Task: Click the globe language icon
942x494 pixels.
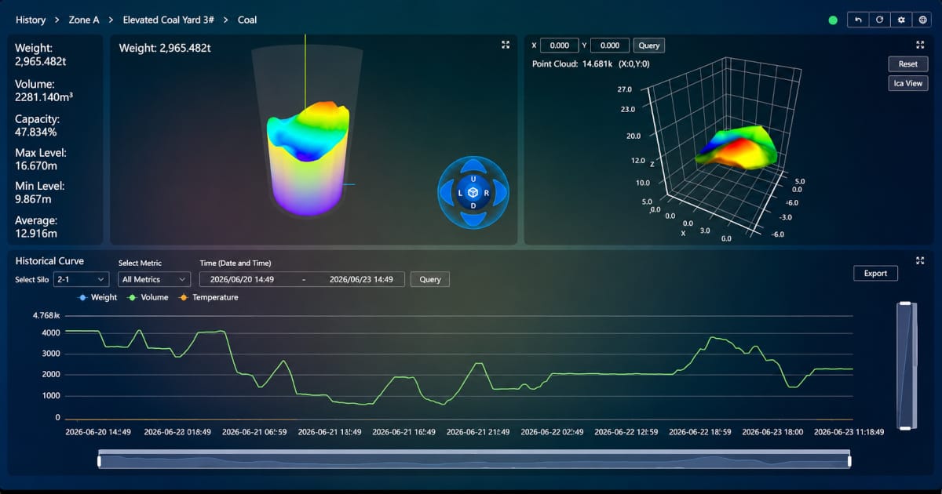Action: tap(922, 20)
